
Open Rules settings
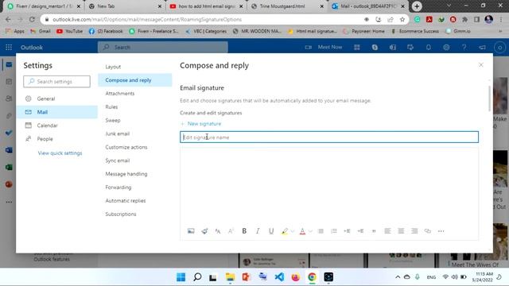(x=111, y=107)
